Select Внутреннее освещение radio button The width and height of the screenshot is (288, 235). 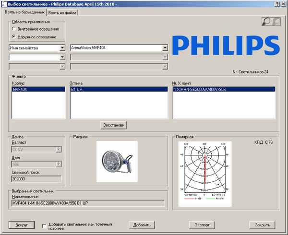point(14,29)
